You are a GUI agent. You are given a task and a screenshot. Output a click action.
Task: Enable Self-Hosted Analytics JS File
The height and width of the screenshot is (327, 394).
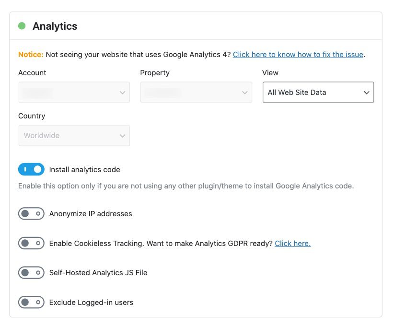point(31,273)
